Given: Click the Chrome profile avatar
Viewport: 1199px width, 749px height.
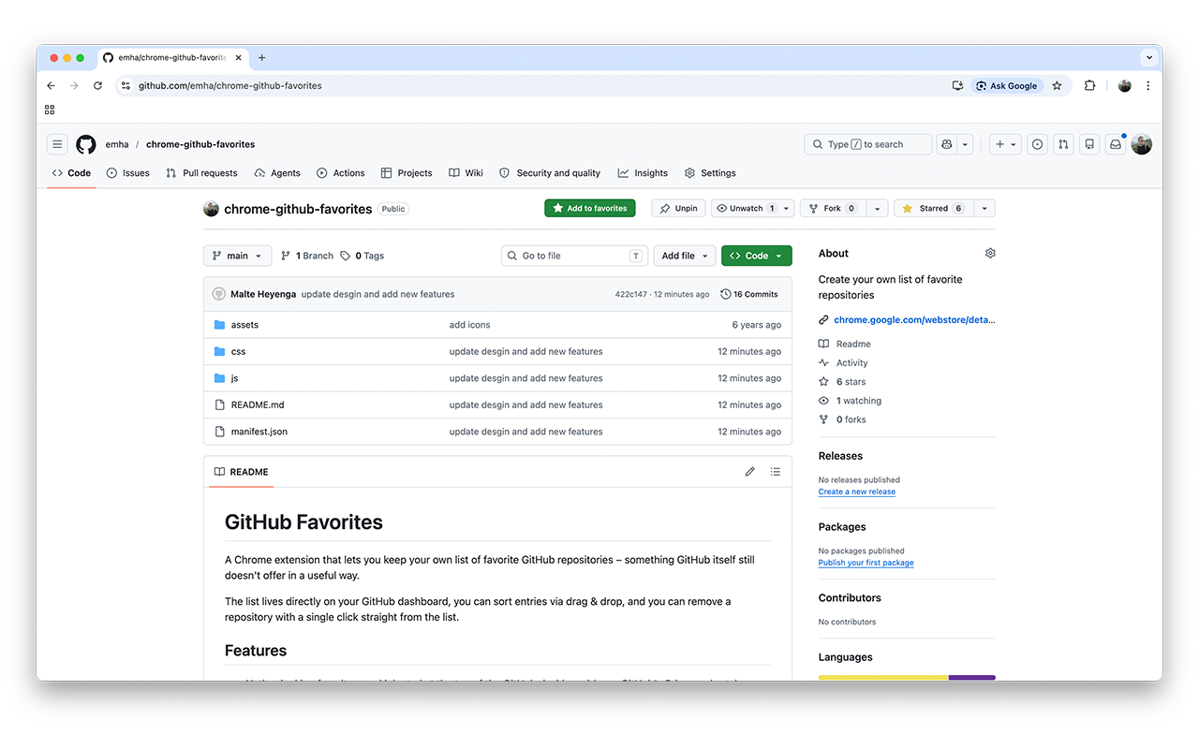Looking at the screenshot, I should pos(1125,85).
